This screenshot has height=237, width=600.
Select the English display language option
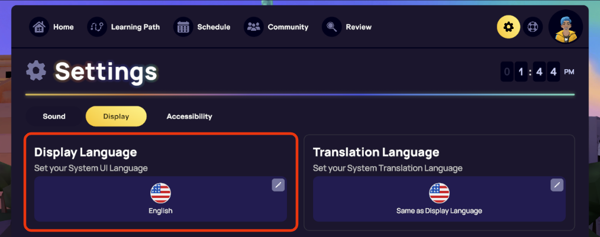(160, 210)
